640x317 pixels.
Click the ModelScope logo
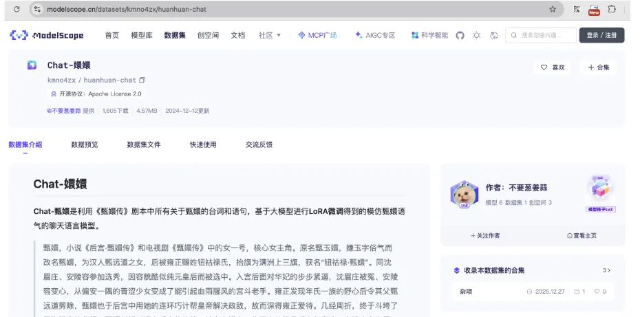(47, 35)
